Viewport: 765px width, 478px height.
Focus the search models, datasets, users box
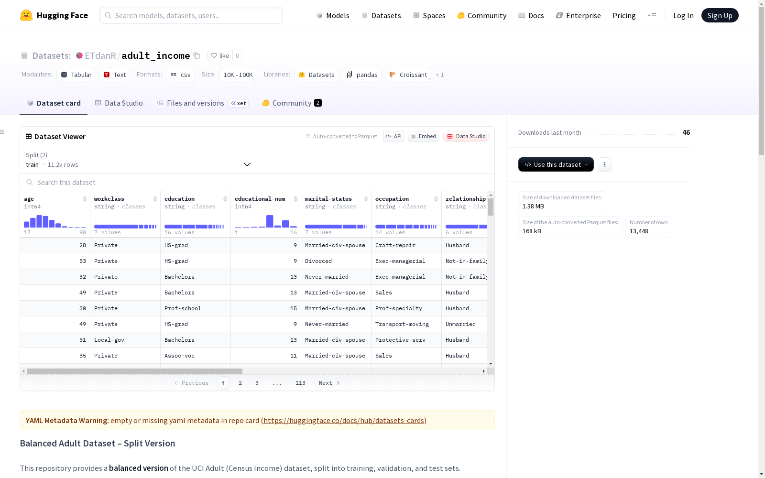[x=191, y=15]
